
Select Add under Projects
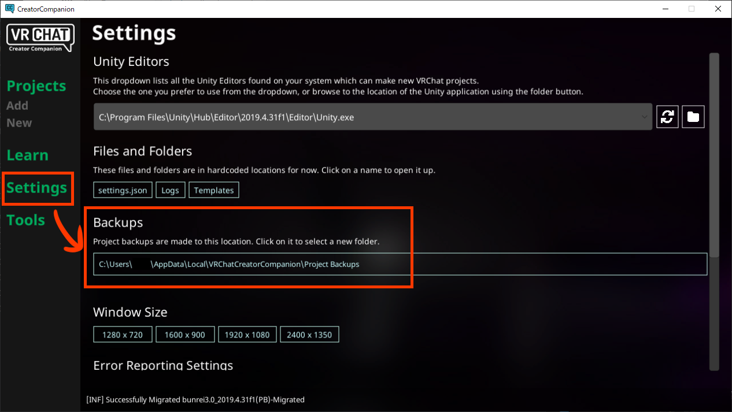point(17,106)
